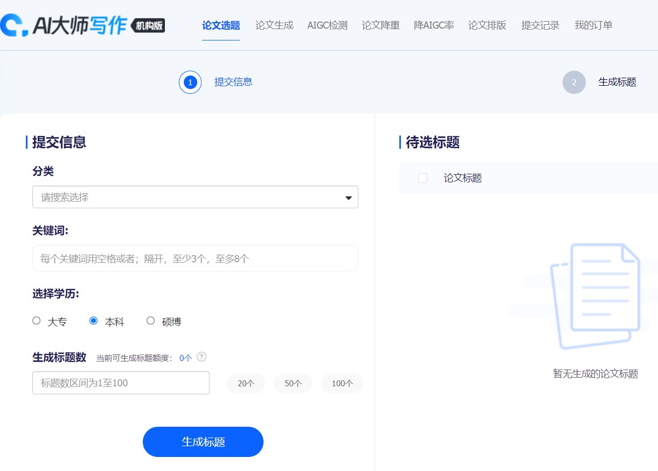The image size is (658, 471).
Task: Select the 大专 education radio button
Action: tap(37, 321)
